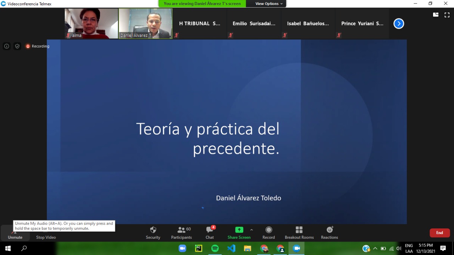Start recording with the Record button
The width and height of the screenshot is (454, 255).
[x=268, y=233]
